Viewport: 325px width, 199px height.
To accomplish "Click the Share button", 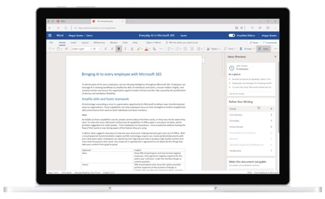I will click(x=254, y=42).
